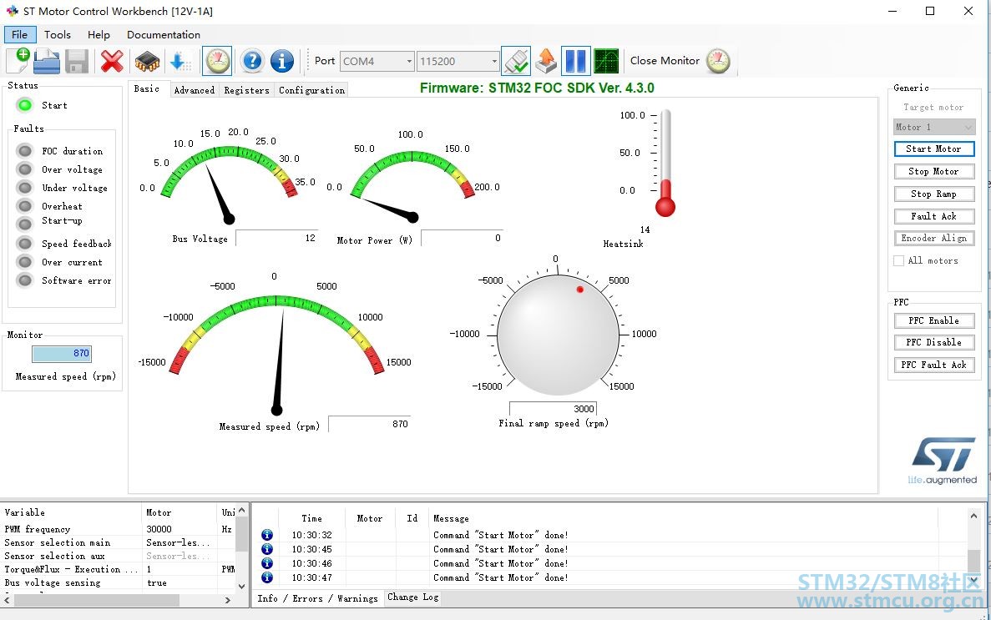Switch to the Registers tab
The width and height of the screenshot is (991, 620).
[x=246, y=90]
